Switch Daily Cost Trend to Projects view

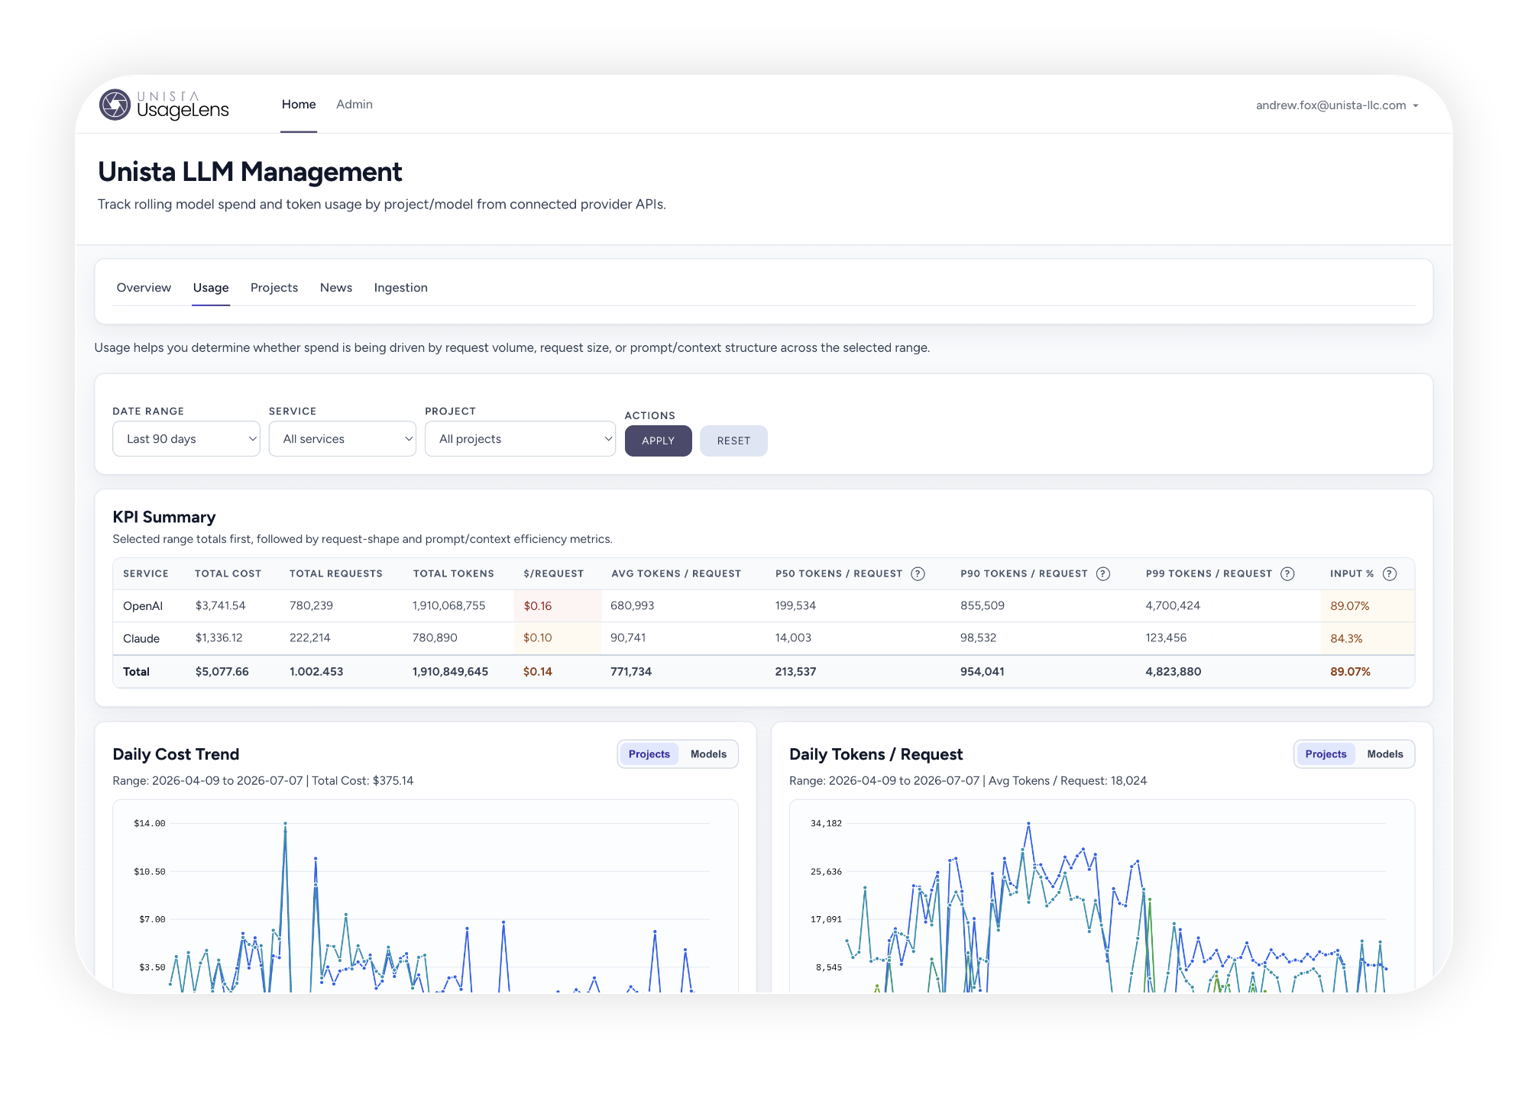649,754
